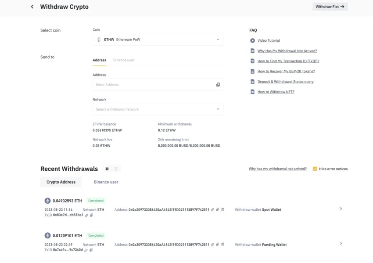Screen dimensions: 373x263
Task: Click the address book icon in Address field
Action: (x=218, y=85)
